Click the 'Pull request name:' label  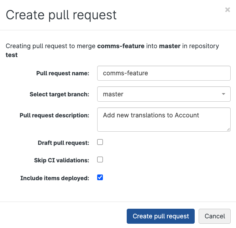click(x=63, y=73)
